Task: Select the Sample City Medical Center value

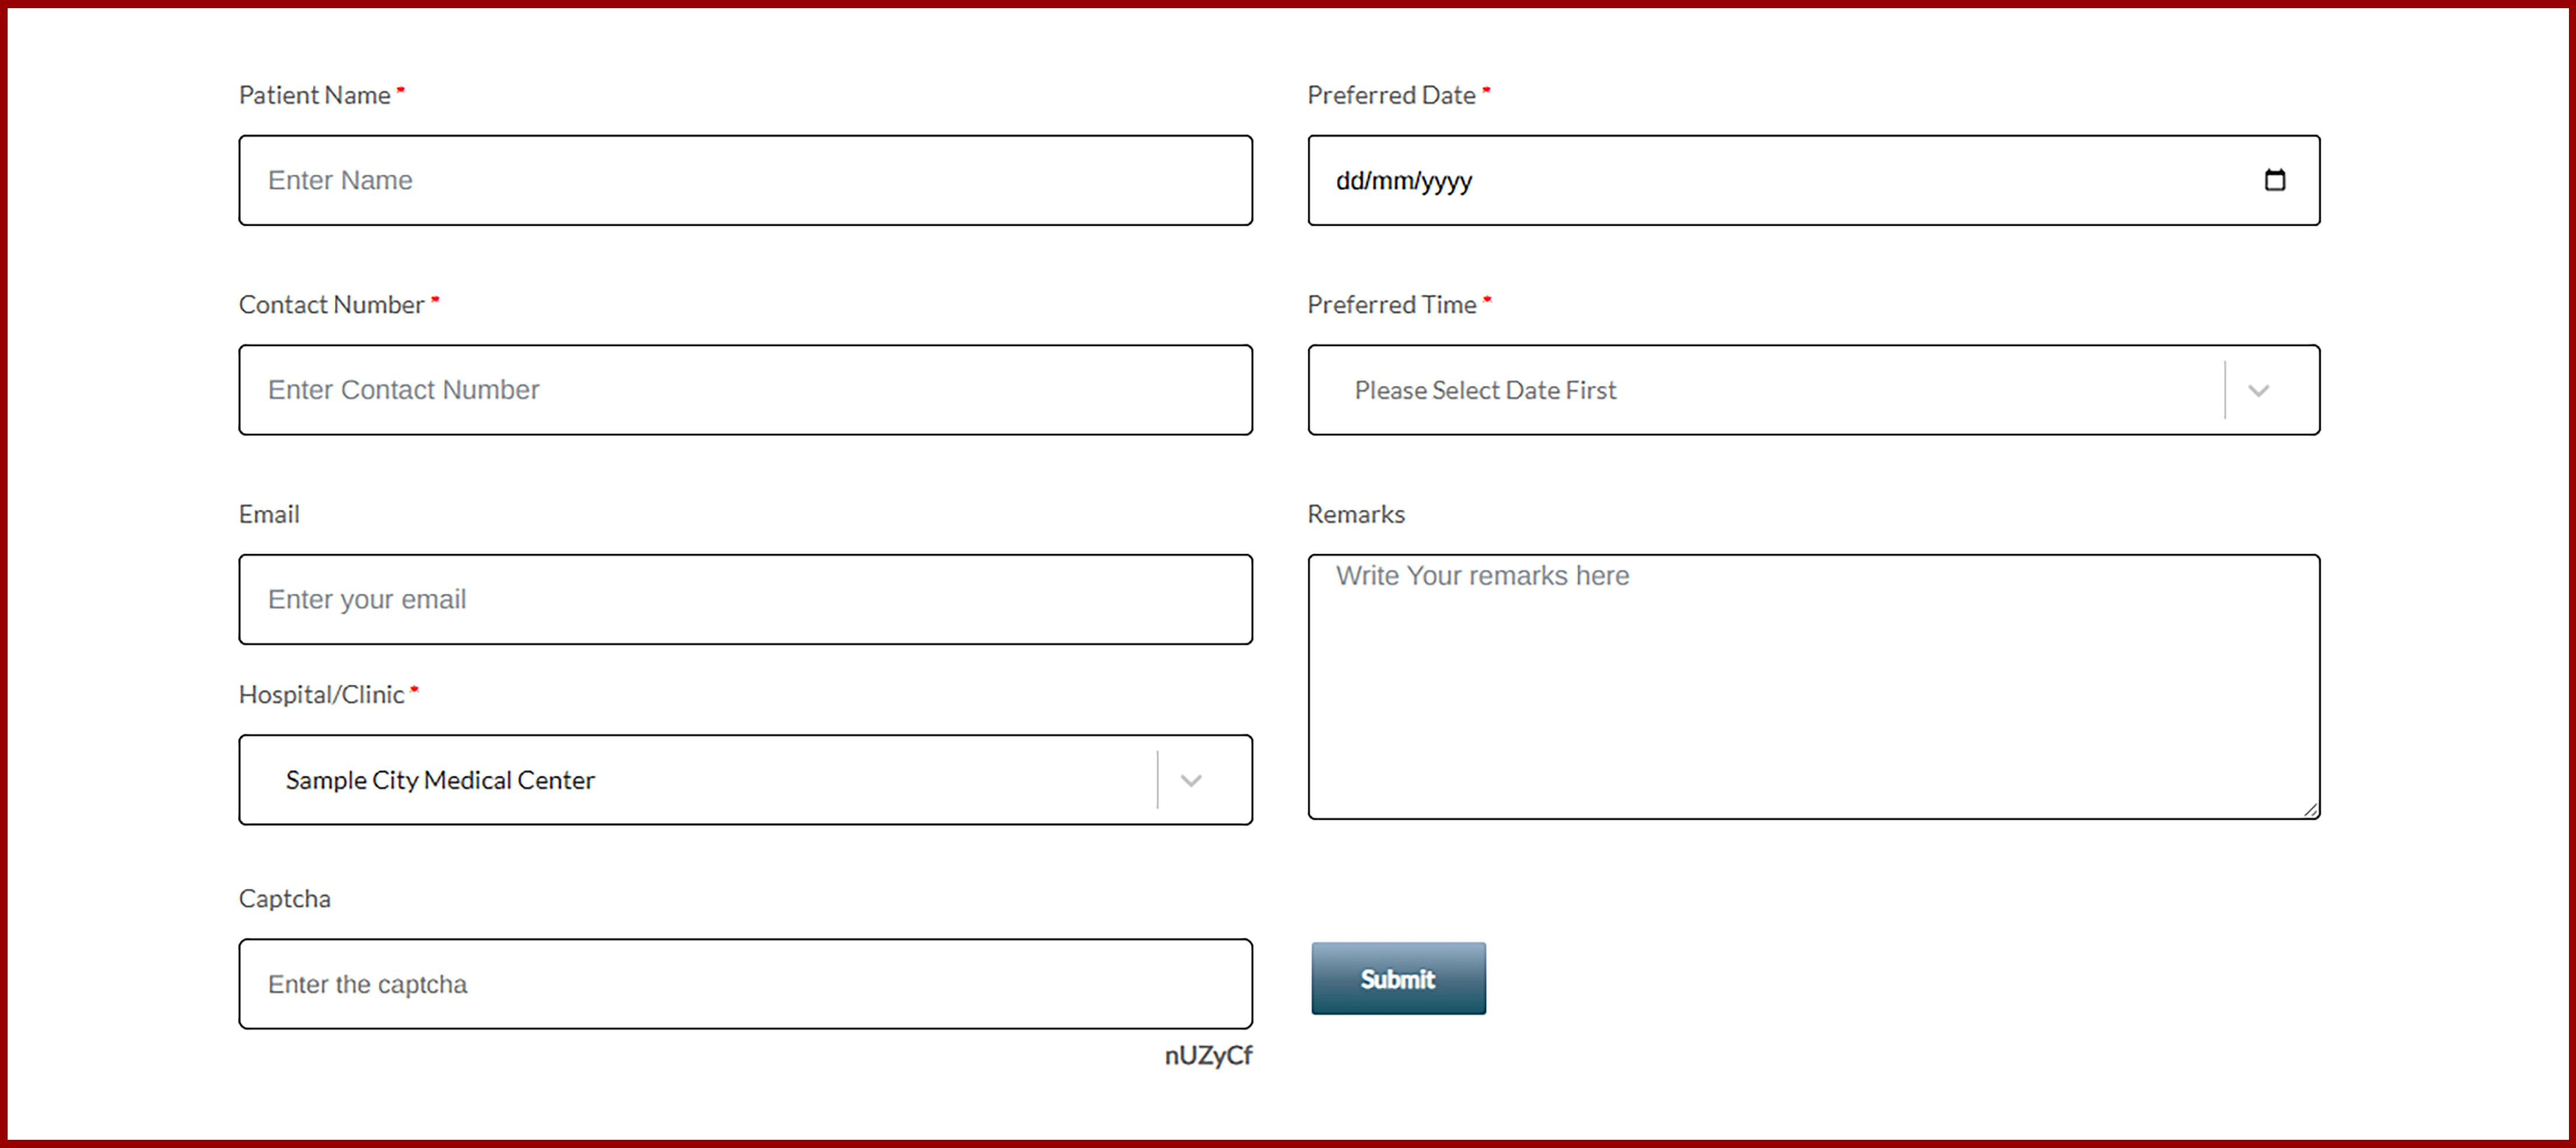Action: tap(440, 780)
